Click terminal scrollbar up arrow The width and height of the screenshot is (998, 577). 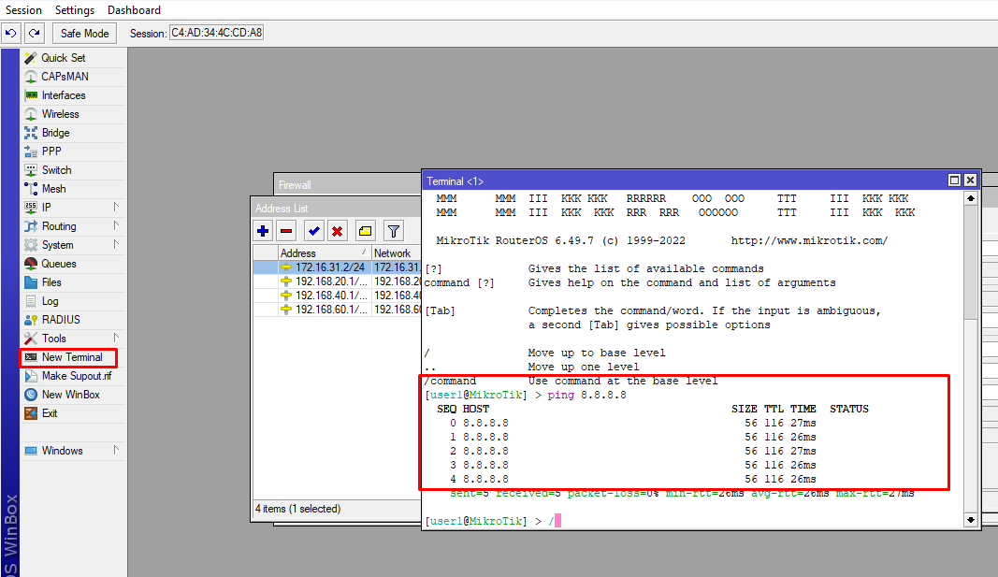tap(971, 198)
